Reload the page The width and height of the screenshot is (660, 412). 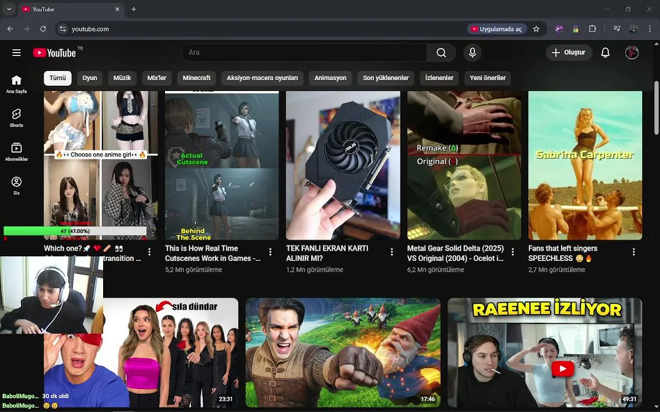[x=43, y=29]
